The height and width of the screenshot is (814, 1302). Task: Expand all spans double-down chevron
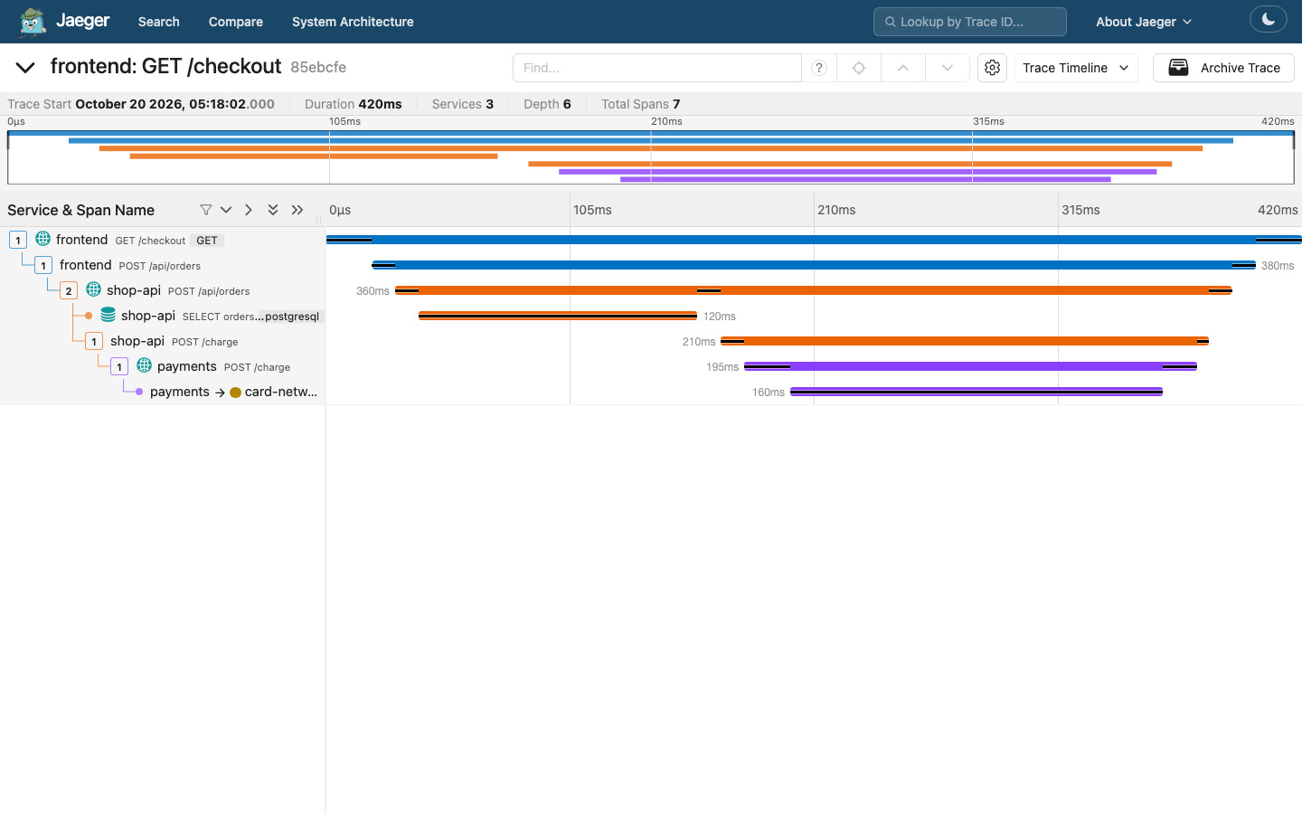[x=273, y=210]
